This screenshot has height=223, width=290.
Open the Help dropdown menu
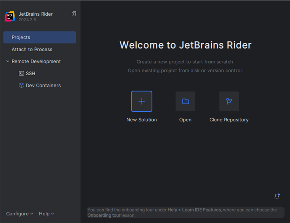click(47, 214)
